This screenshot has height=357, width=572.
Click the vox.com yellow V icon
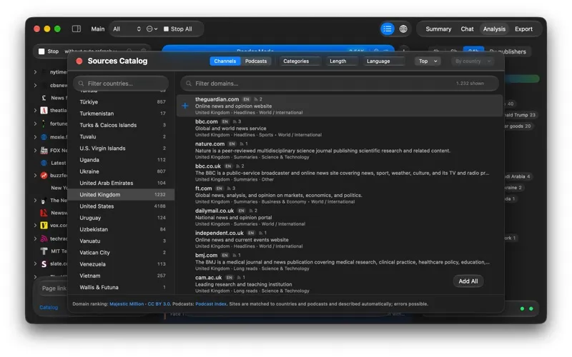point(44,225)
